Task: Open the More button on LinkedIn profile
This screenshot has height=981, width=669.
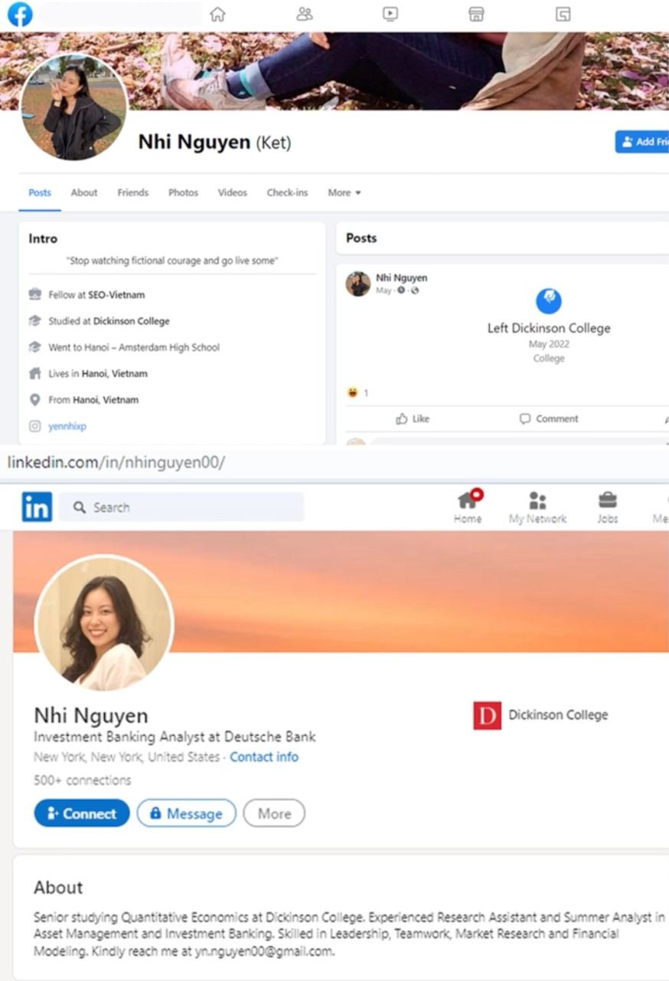Action: (274, 813)
